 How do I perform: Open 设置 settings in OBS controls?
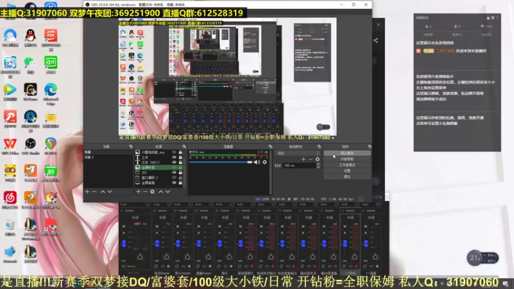coord(347,171)
